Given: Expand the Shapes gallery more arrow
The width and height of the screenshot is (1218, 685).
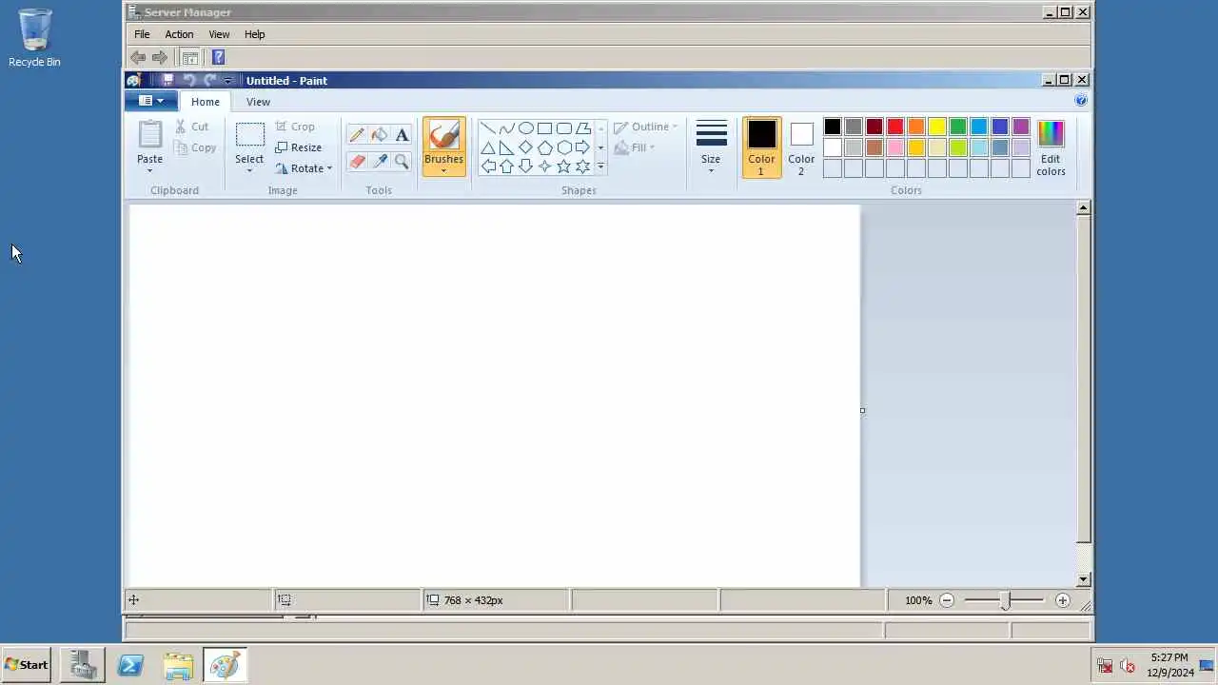Looking at the screenshot, I should [600, 166].
